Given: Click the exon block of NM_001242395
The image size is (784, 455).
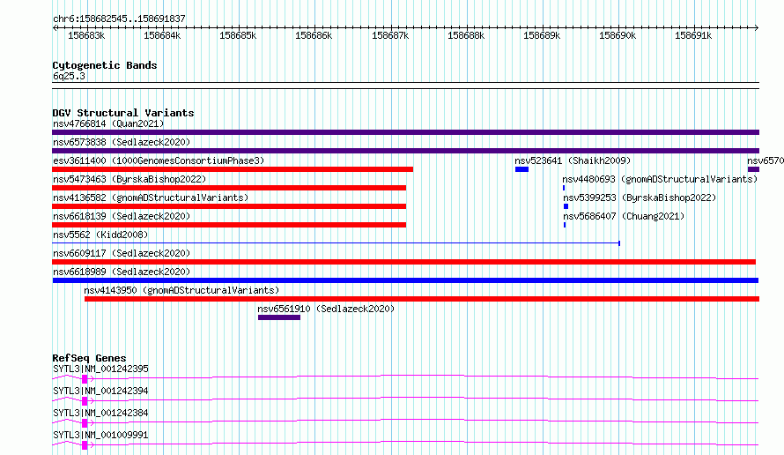Looking at the screenshot, I should (x=85, y=379).
